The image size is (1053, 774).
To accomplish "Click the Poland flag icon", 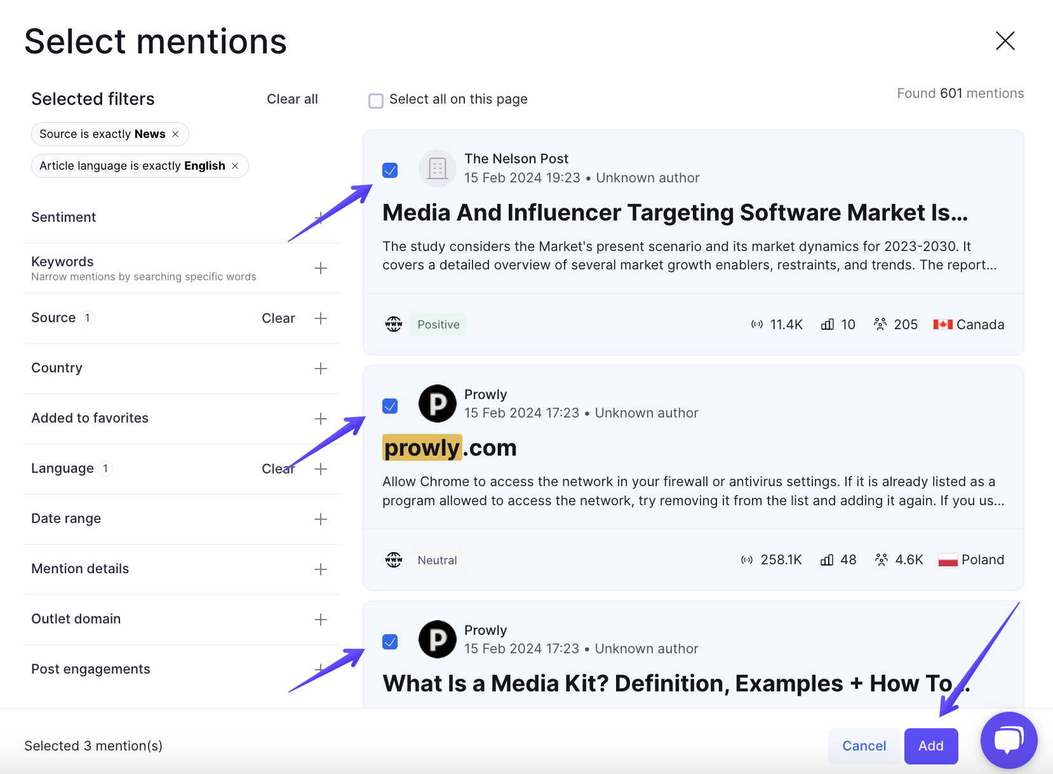I will coord(948,560).
